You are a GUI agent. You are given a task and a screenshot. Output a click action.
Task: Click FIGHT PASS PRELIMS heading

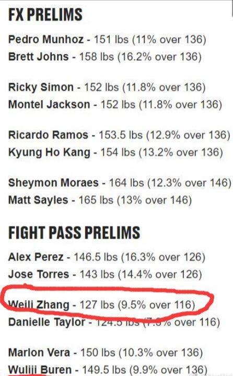(74, 233)
